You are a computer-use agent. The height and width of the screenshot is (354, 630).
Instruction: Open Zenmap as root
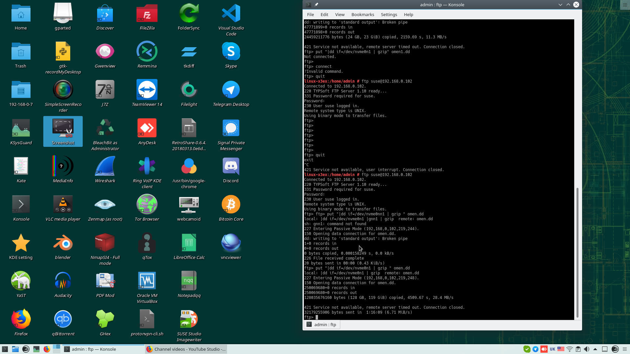pyautogui.click(x=105, y=204)
